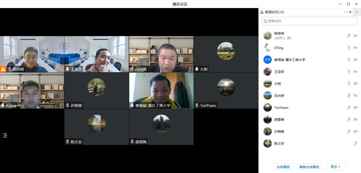Image resolution: width=361 pixels, height=173 pixels.
Task: Open the three-dots options in member panel header
Action: coord(346,12)
